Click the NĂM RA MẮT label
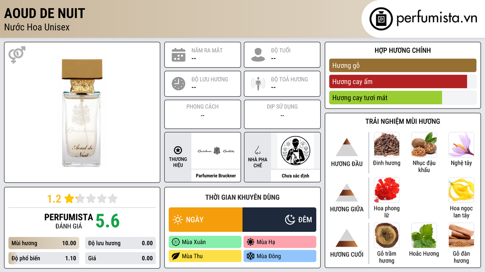 coord(207,50)
